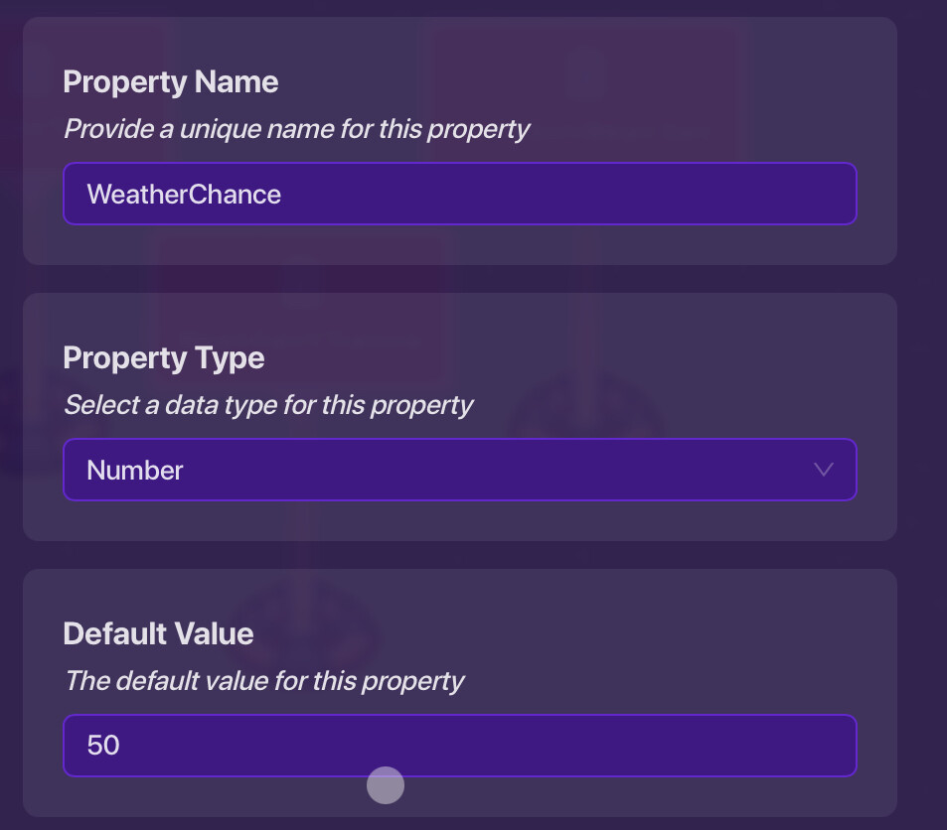Click the Property Type heading
Screen dimensions: 947x830
click(164, 357)
